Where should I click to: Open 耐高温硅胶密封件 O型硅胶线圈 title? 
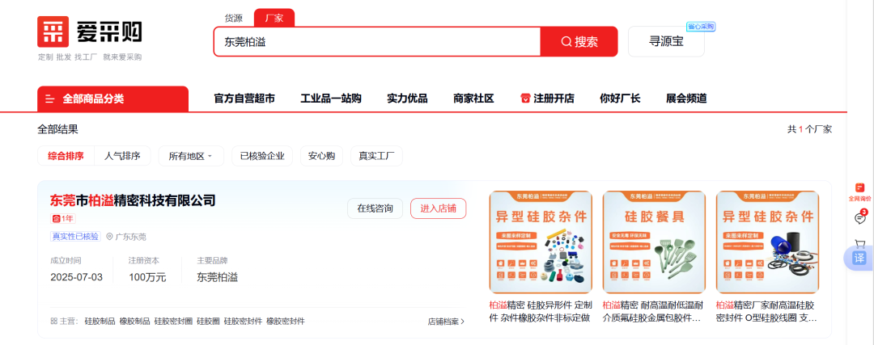[767, 312]
